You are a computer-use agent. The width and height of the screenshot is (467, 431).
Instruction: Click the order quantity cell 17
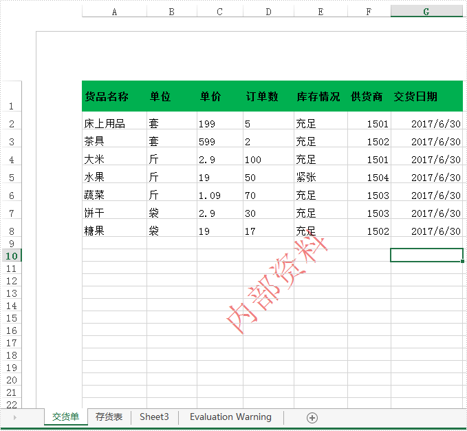[268, 228]
